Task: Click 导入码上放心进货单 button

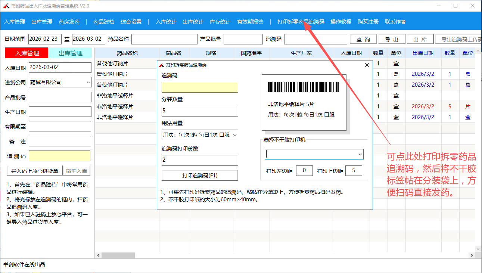Action: pos(35,171)
